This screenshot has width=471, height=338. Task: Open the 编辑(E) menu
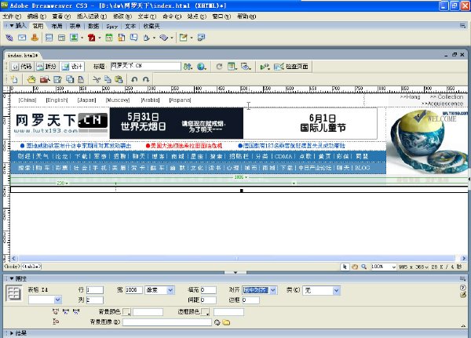37,16
